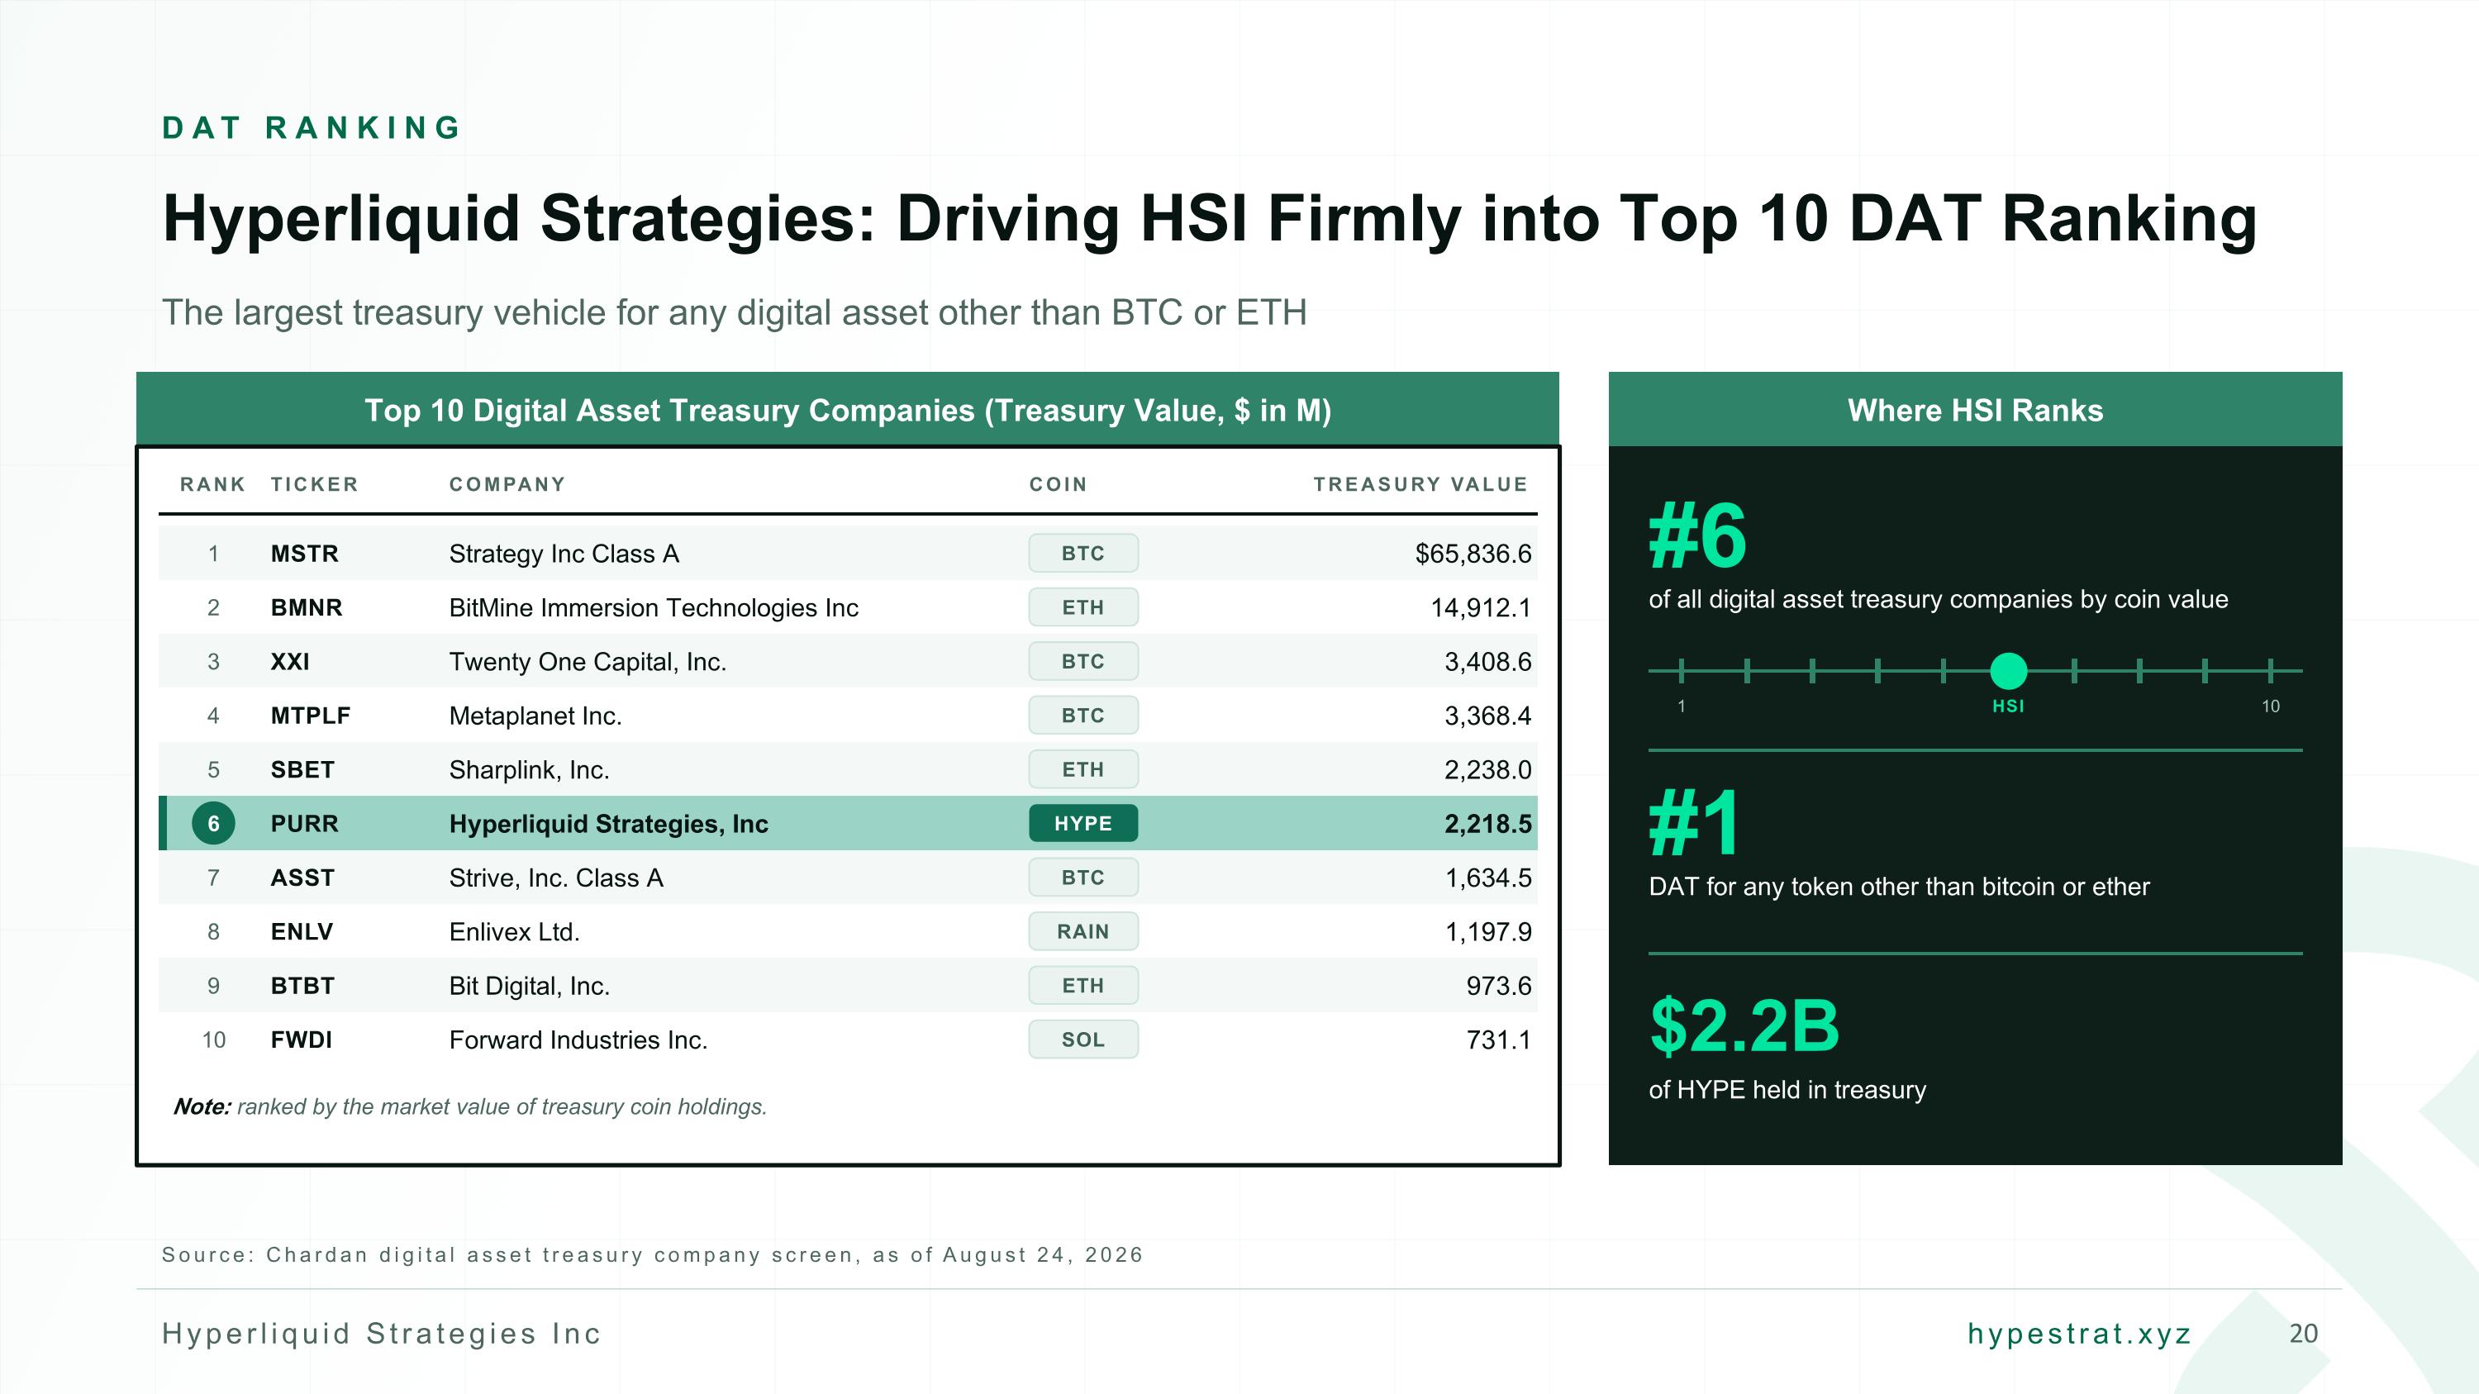
Task: Click the note about market value ranking
Action: [x=469, y=1106]
